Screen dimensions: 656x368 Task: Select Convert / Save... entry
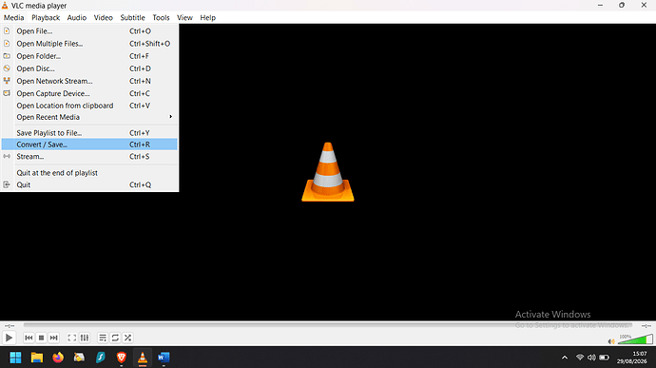coord(89,145)
